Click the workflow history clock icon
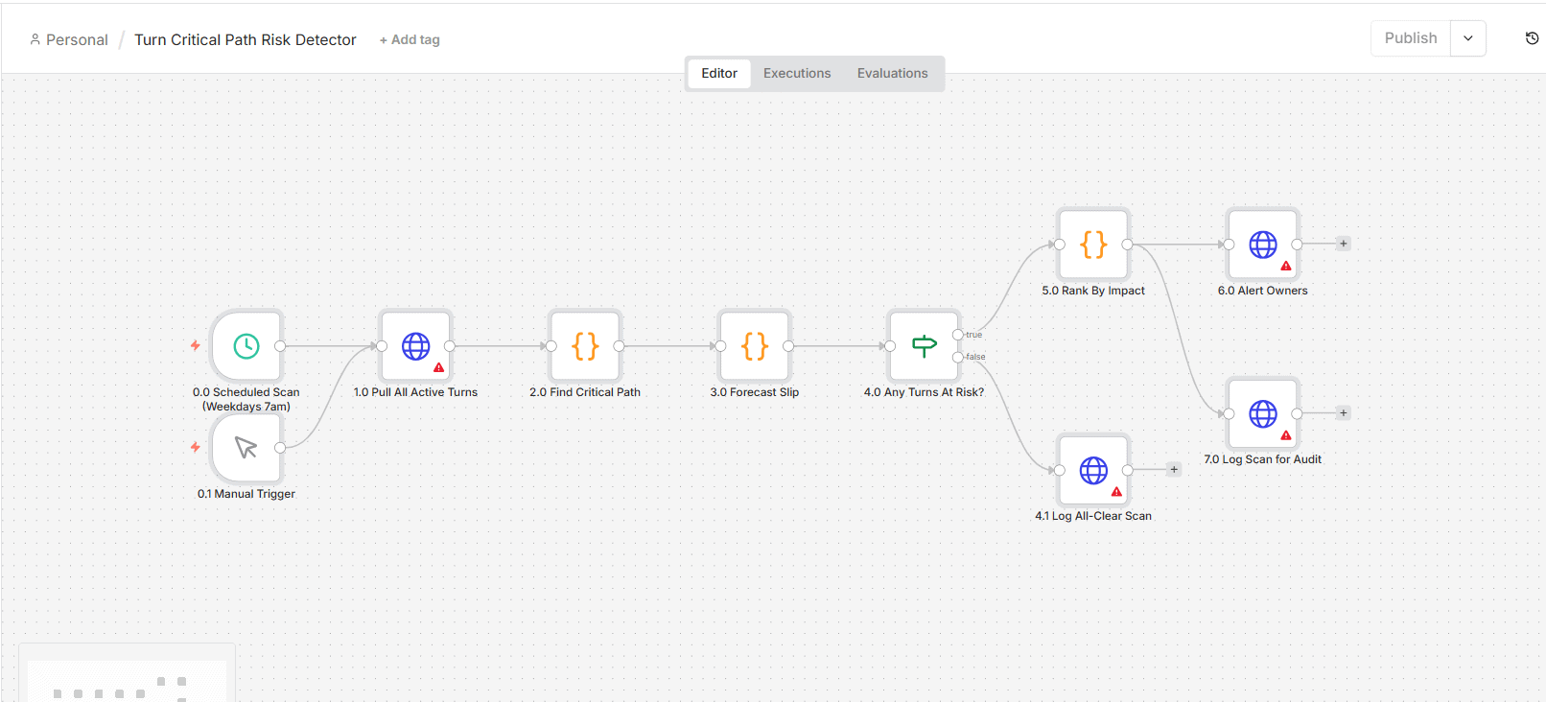The width and height of the screenshot is (1546, 702). click(1532, 38)
